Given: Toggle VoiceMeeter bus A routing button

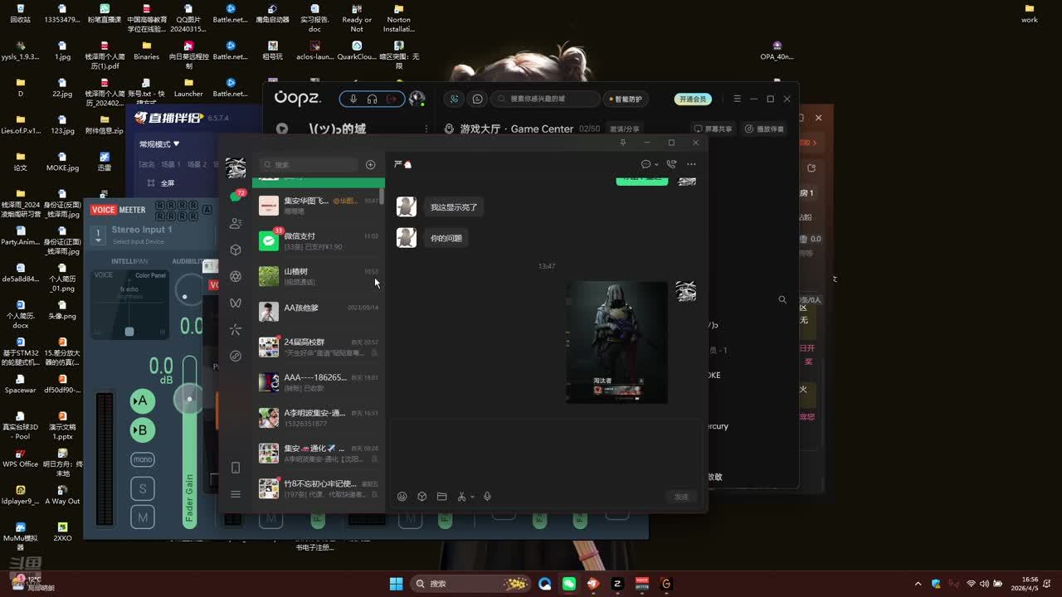Looking at the screenshot, I should [x=143, y=401].
